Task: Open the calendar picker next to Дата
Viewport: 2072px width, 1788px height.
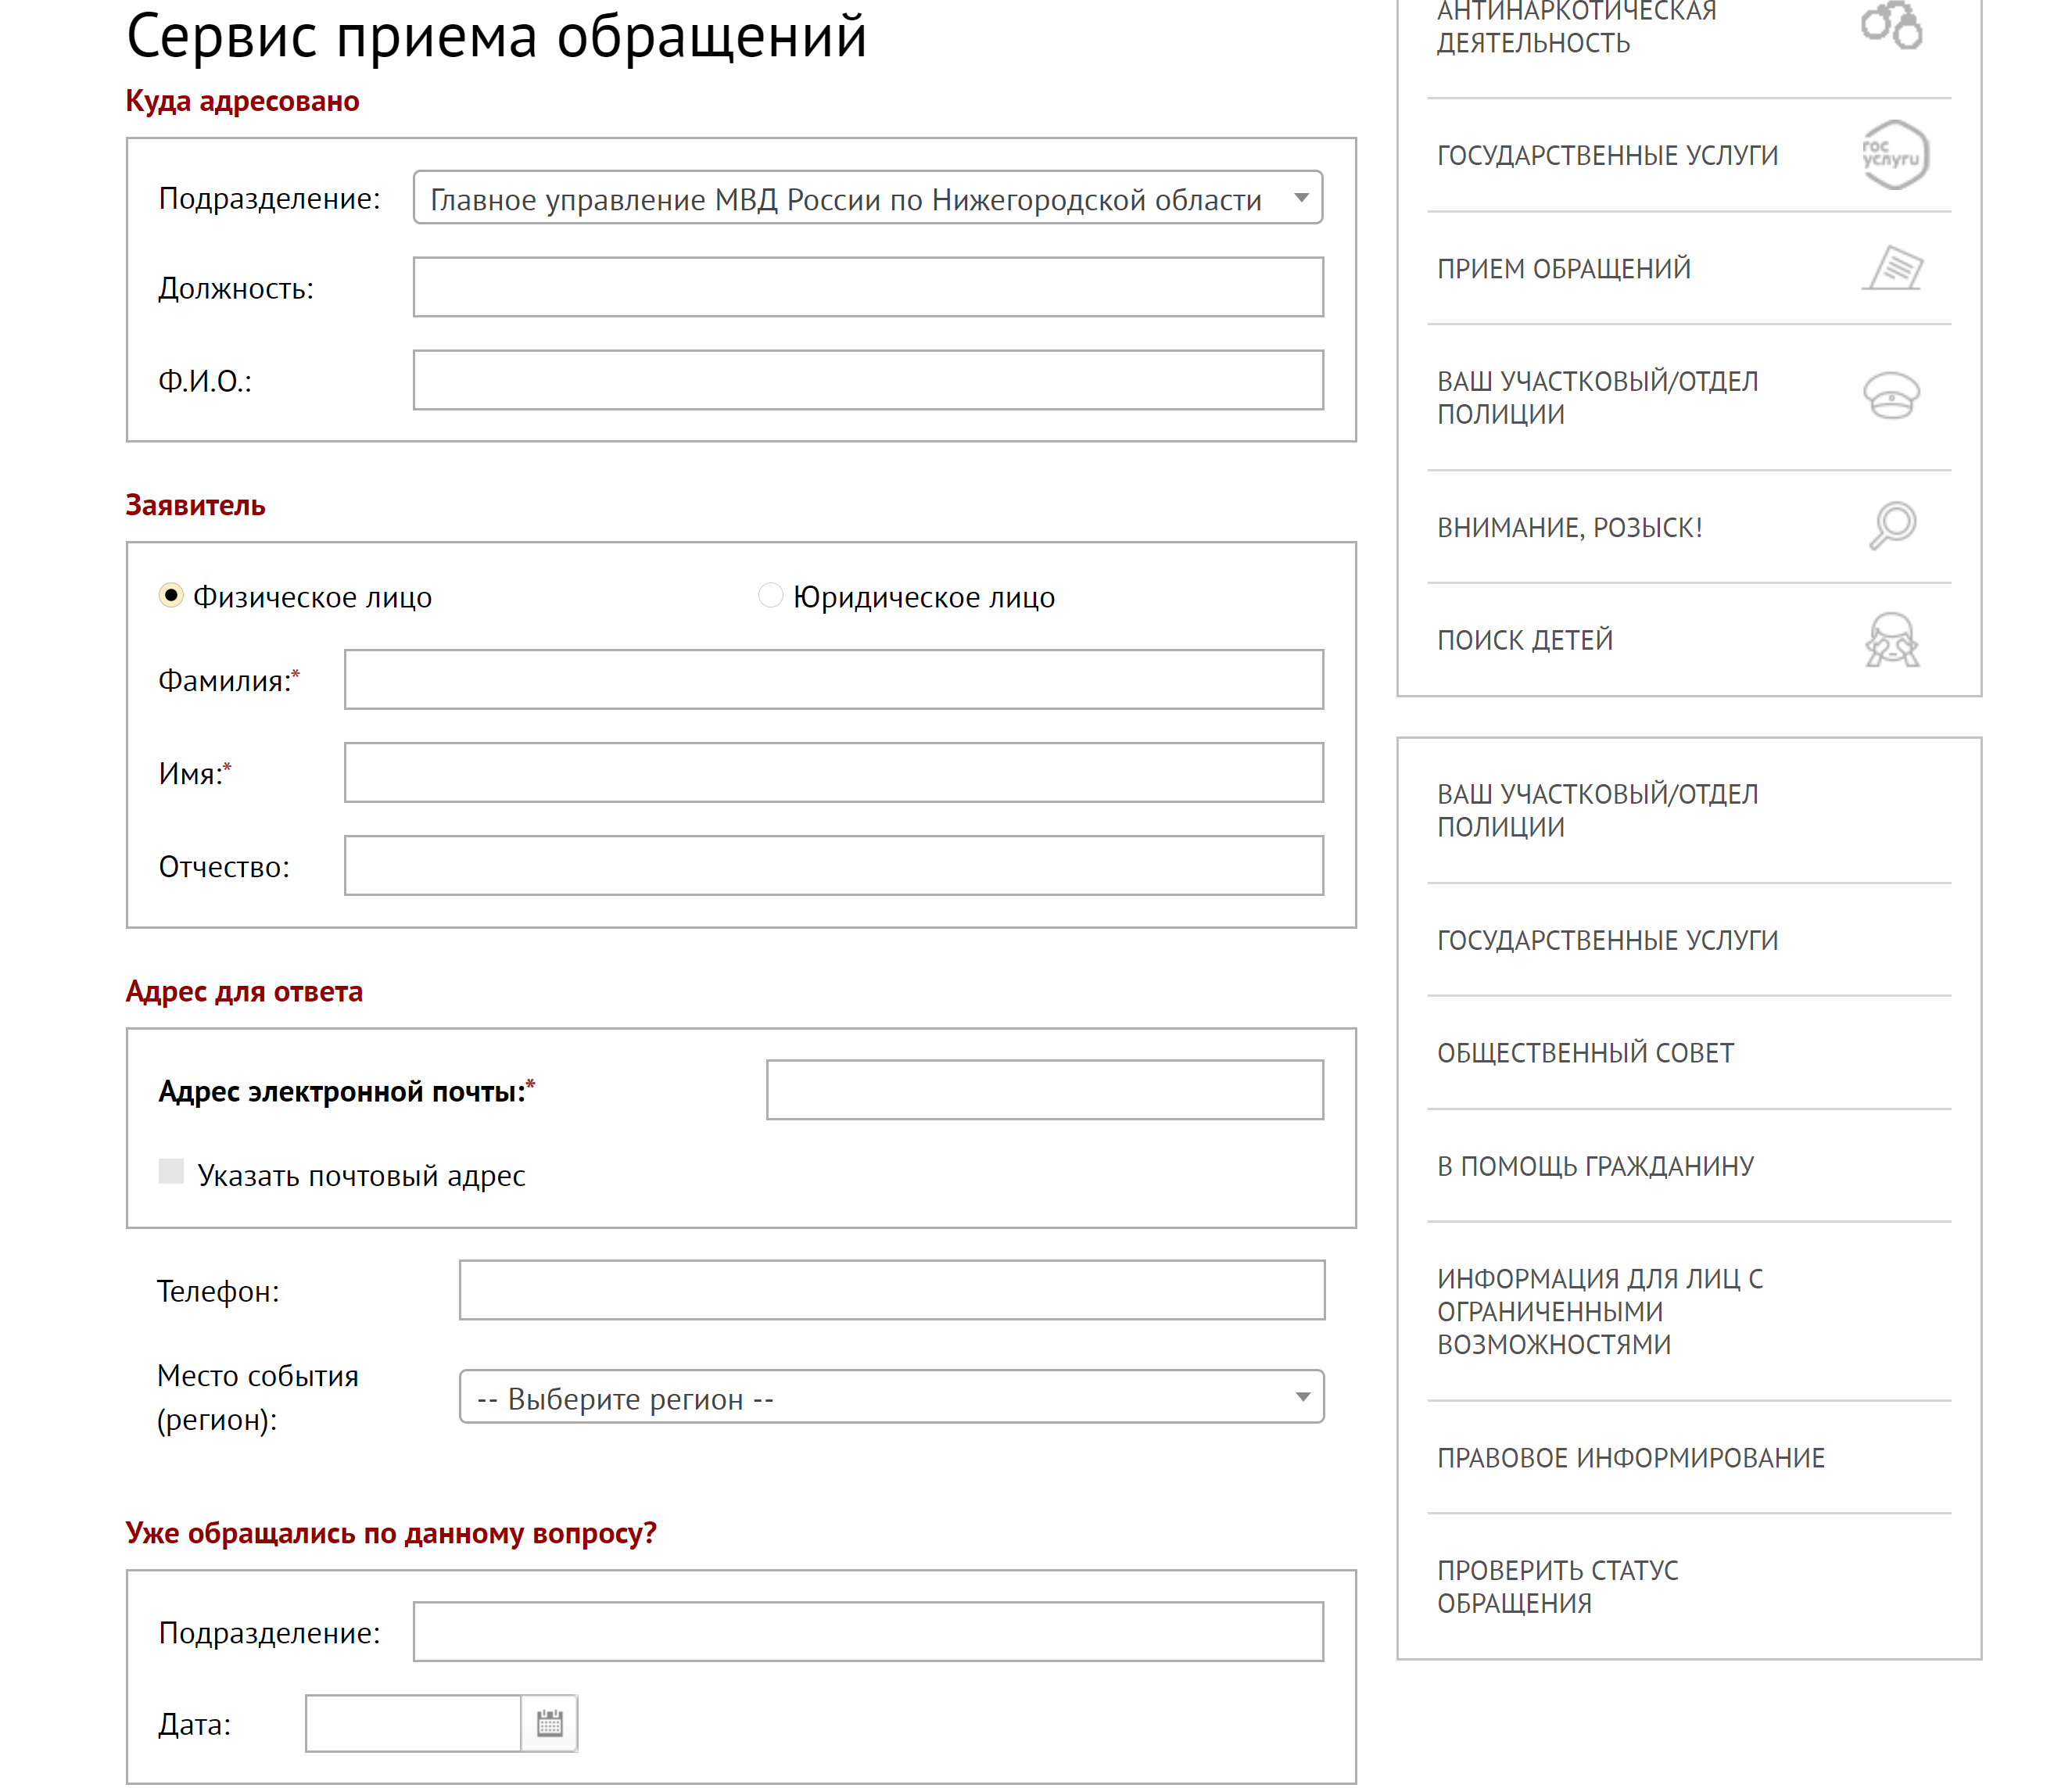Action: pyautogui.click(x=549, y=1723)
